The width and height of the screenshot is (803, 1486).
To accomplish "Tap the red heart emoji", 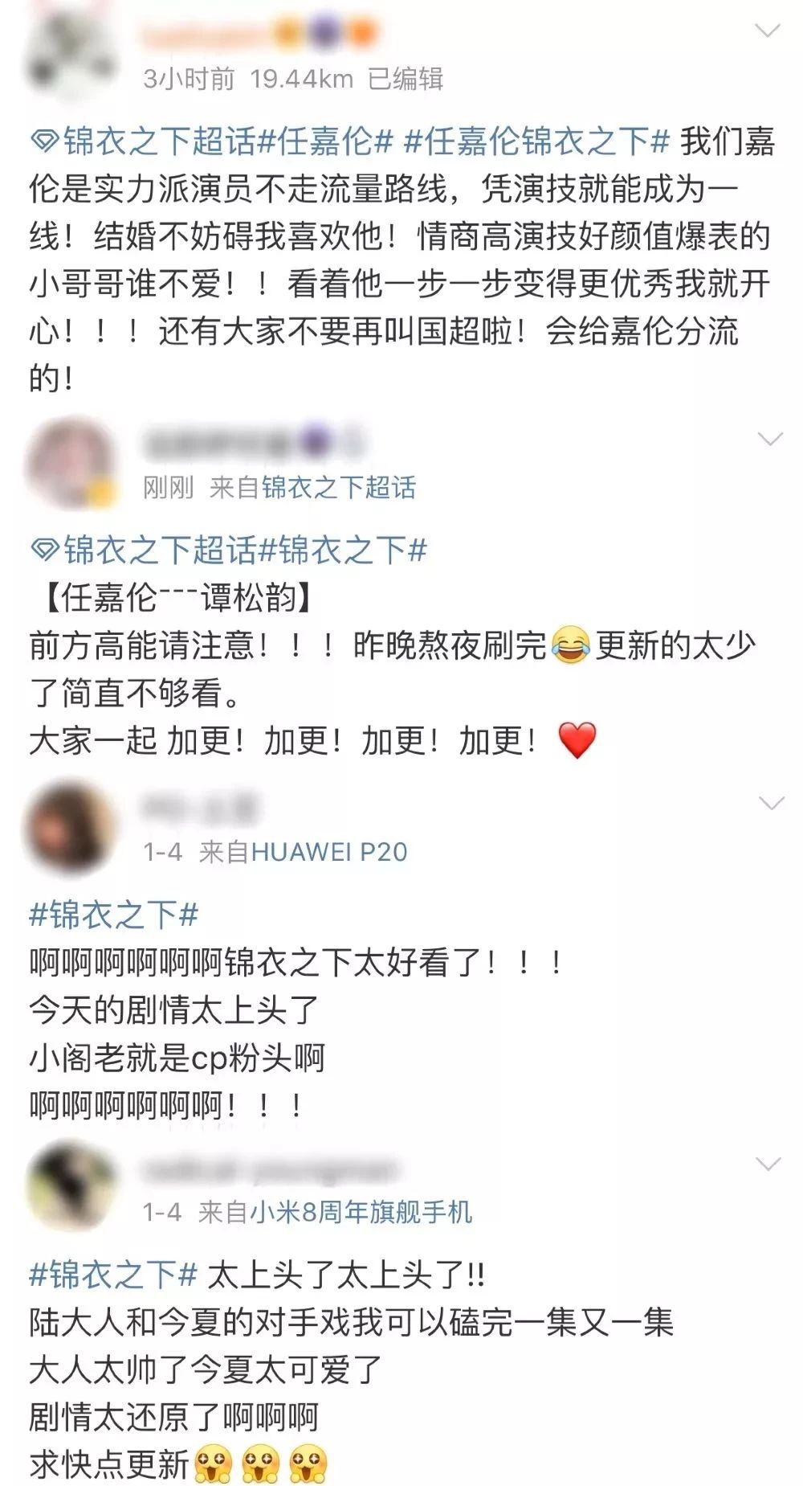I will [x=577, y=740].
